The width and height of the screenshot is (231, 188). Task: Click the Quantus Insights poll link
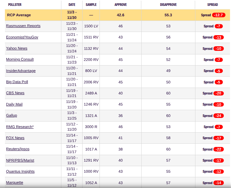20,171
